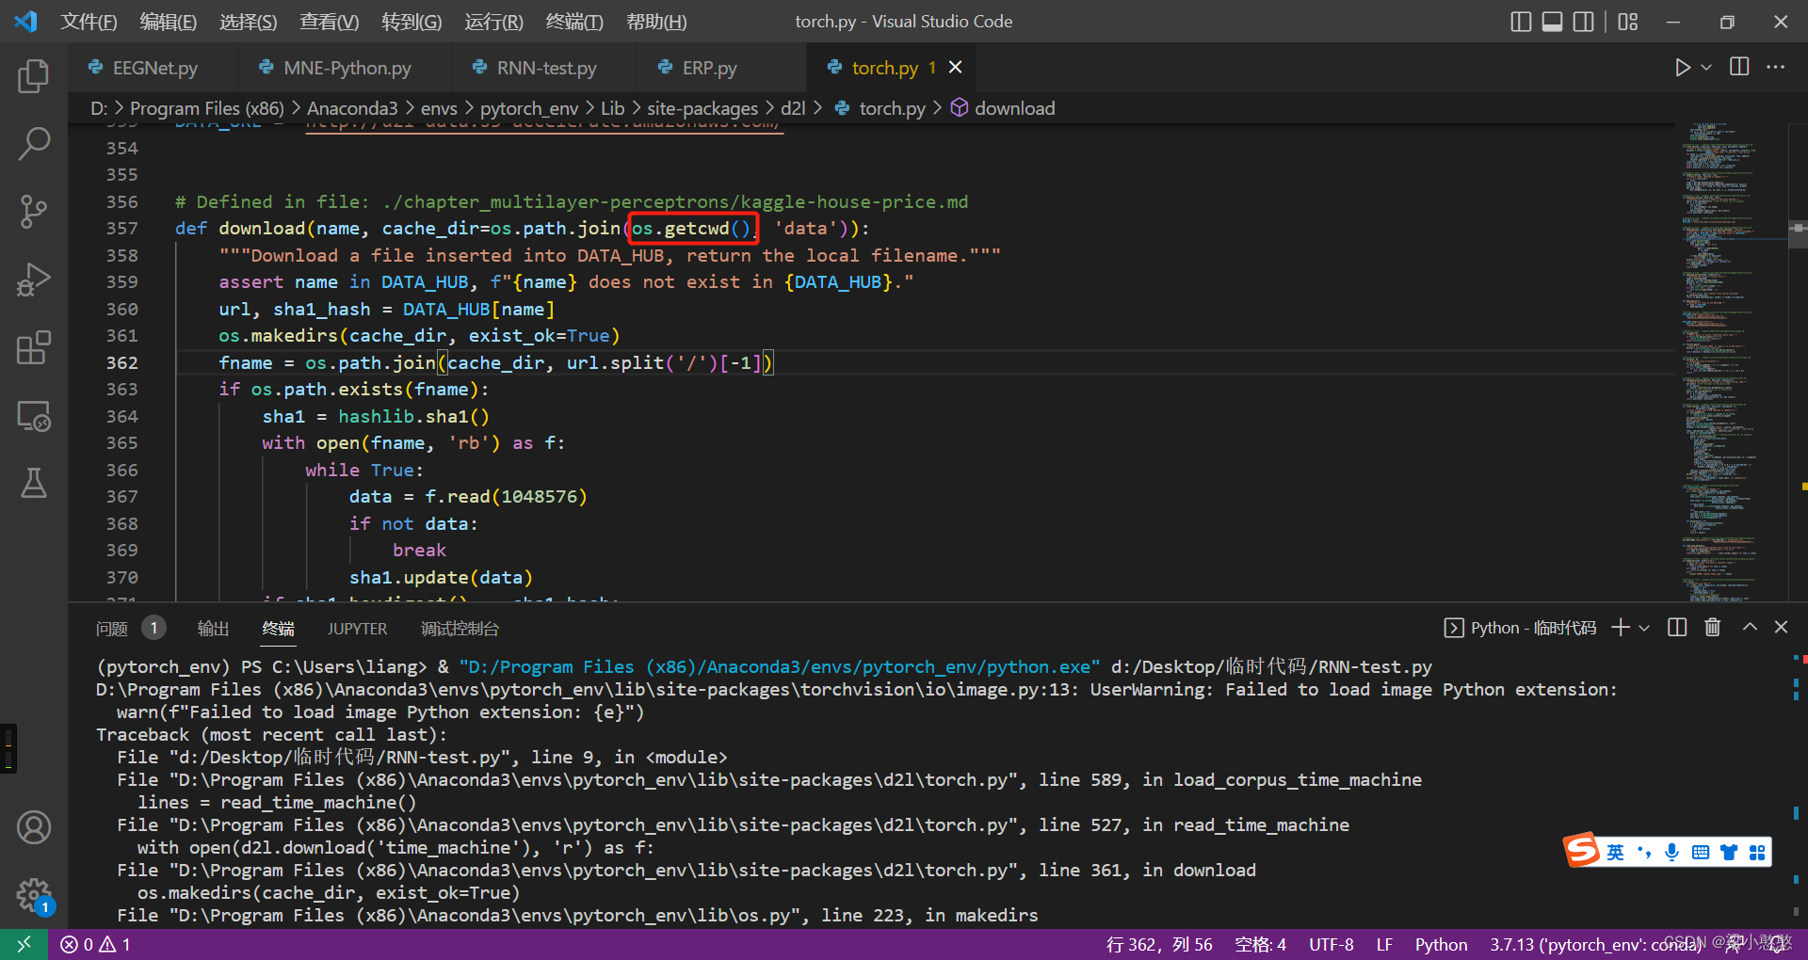This screenshot has height=960, width=1808.
Task: Open the new terminal launch profile dropdown
Action: pyautogui.click(x=1644, y=628)
